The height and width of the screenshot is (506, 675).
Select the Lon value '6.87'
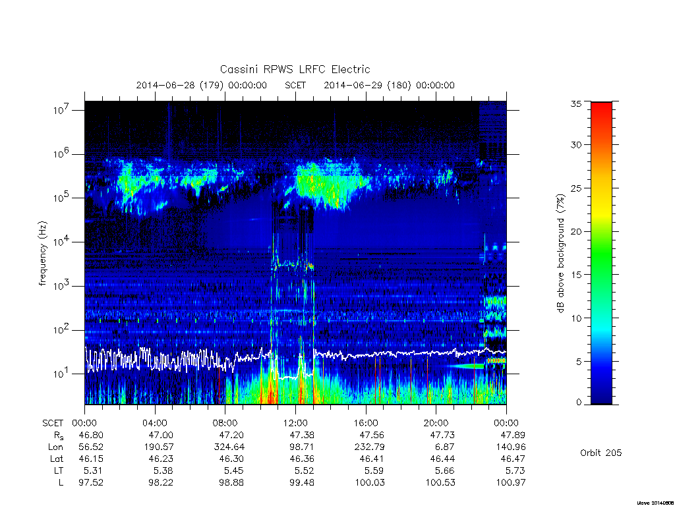pos(445,447)
